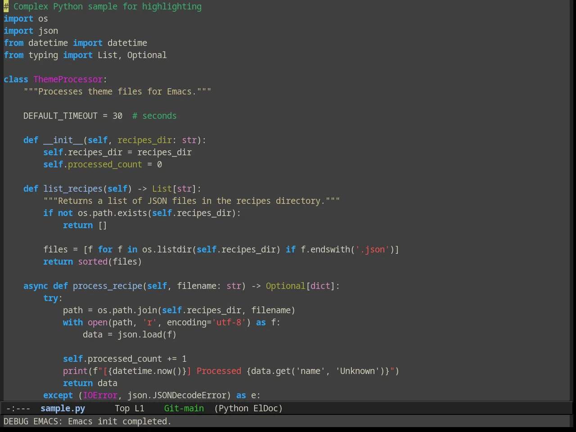
Task: Click the 'utf-8' encoding string
Action: coord(229,322)
